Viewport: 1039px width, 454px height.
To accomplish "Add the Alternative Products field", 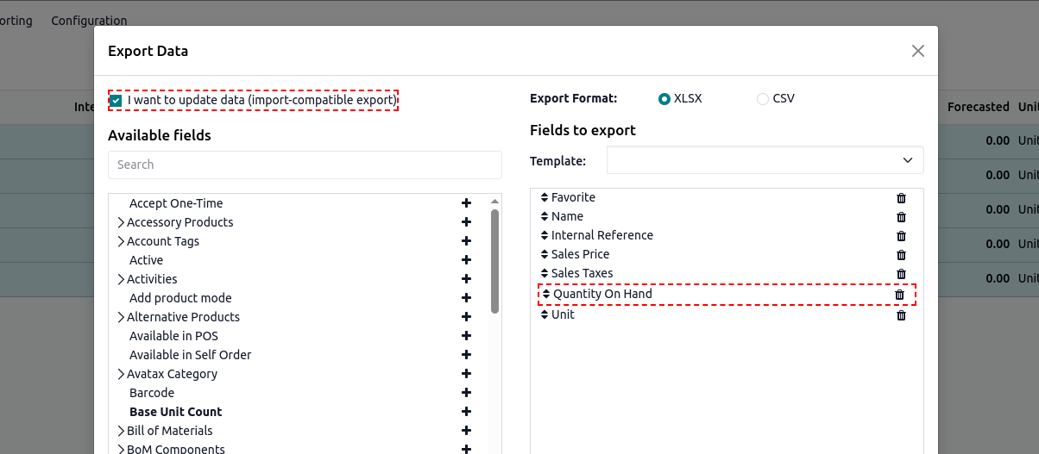I will [x=466, y=317].
